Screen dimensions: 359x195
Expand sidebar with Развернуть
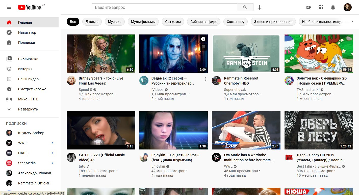[x=29, y=109]
